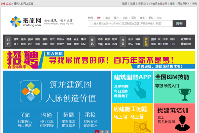Open 建筑招聘 link in nav bar
The height and width of the screenshot is (133, 199).
[x=186, y=44]
